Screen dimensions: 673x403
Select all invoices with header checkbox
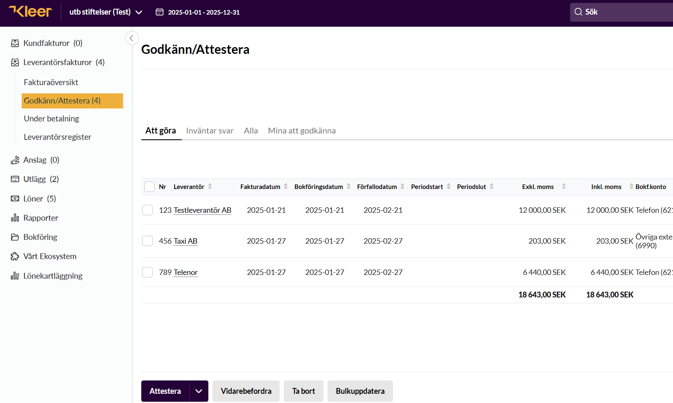(149, 186)
